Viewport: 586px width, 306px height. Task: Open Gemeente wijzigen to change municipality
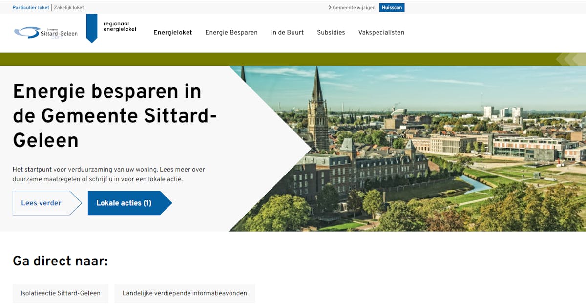(354, 8)
